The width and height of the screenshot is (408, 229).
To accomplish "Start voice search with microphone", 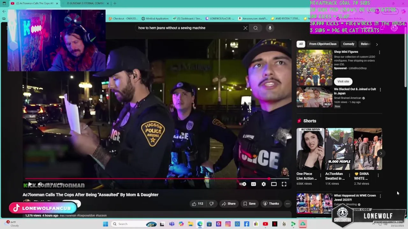I will (x=270, y=28).
